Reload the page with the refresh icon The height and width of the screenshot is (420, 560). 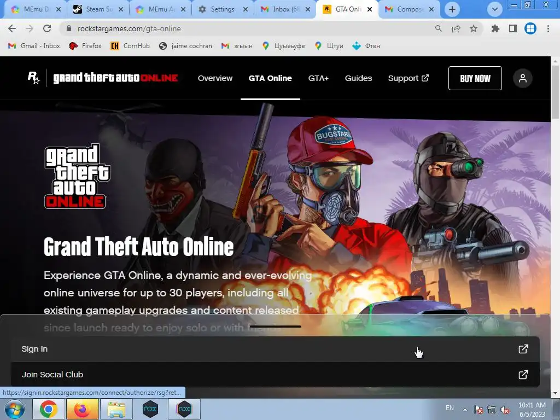click(47, 28)
